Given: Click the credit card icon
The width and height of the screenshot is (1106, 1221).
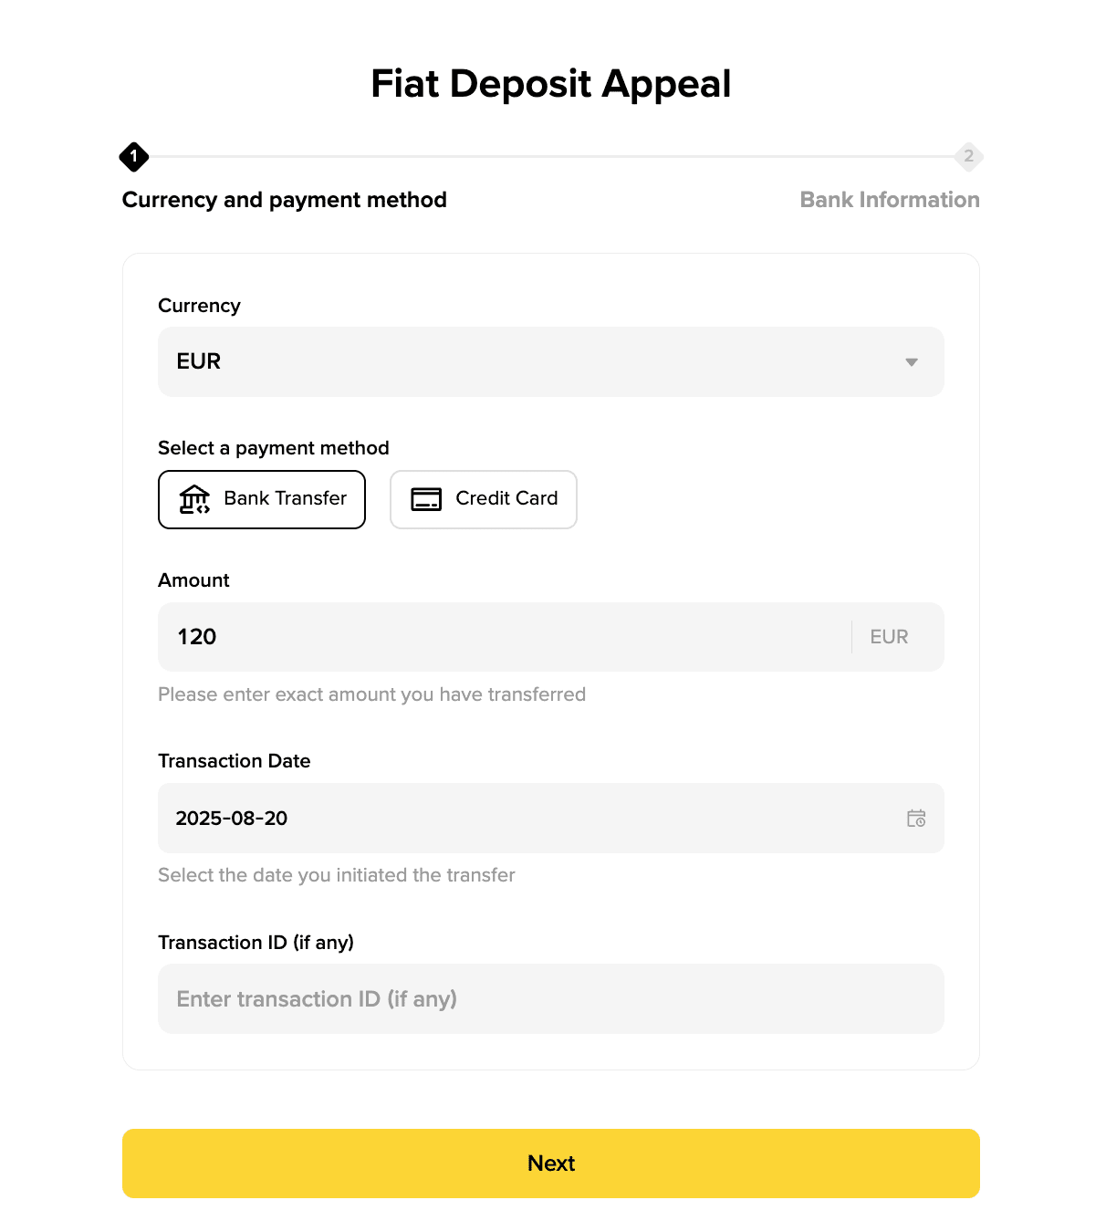Looking at the screenshot, I should 426,499.
